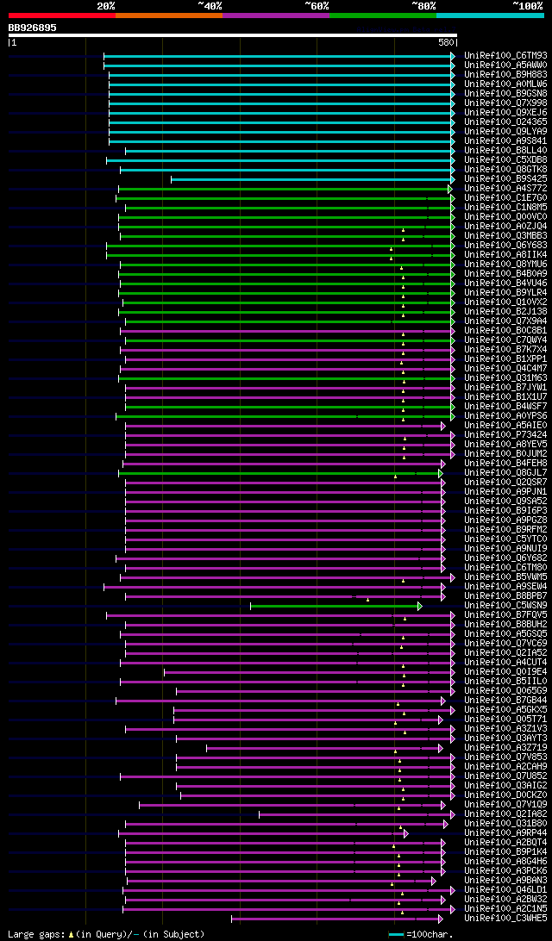Select the UniRef100_Q00VC0 label

click(x=505, y=217)
